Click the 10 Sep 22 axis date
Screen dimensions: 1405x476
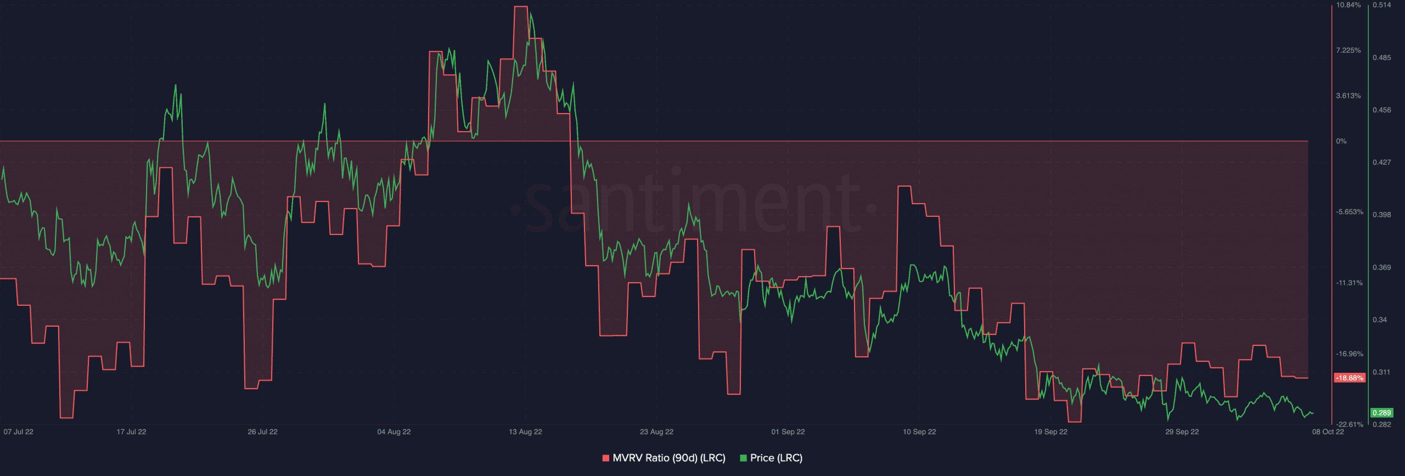pyautogui.click(x=919, y=432)
